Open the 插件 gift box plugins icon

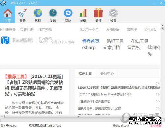point(98,15)
